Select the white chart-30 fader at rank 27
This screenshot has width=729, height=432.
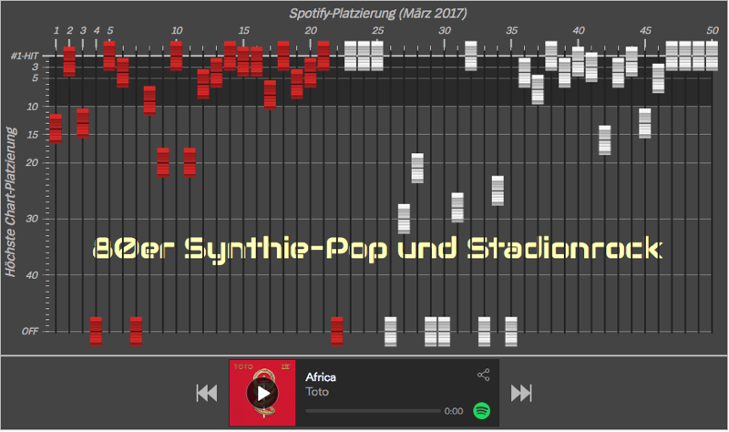404,219
